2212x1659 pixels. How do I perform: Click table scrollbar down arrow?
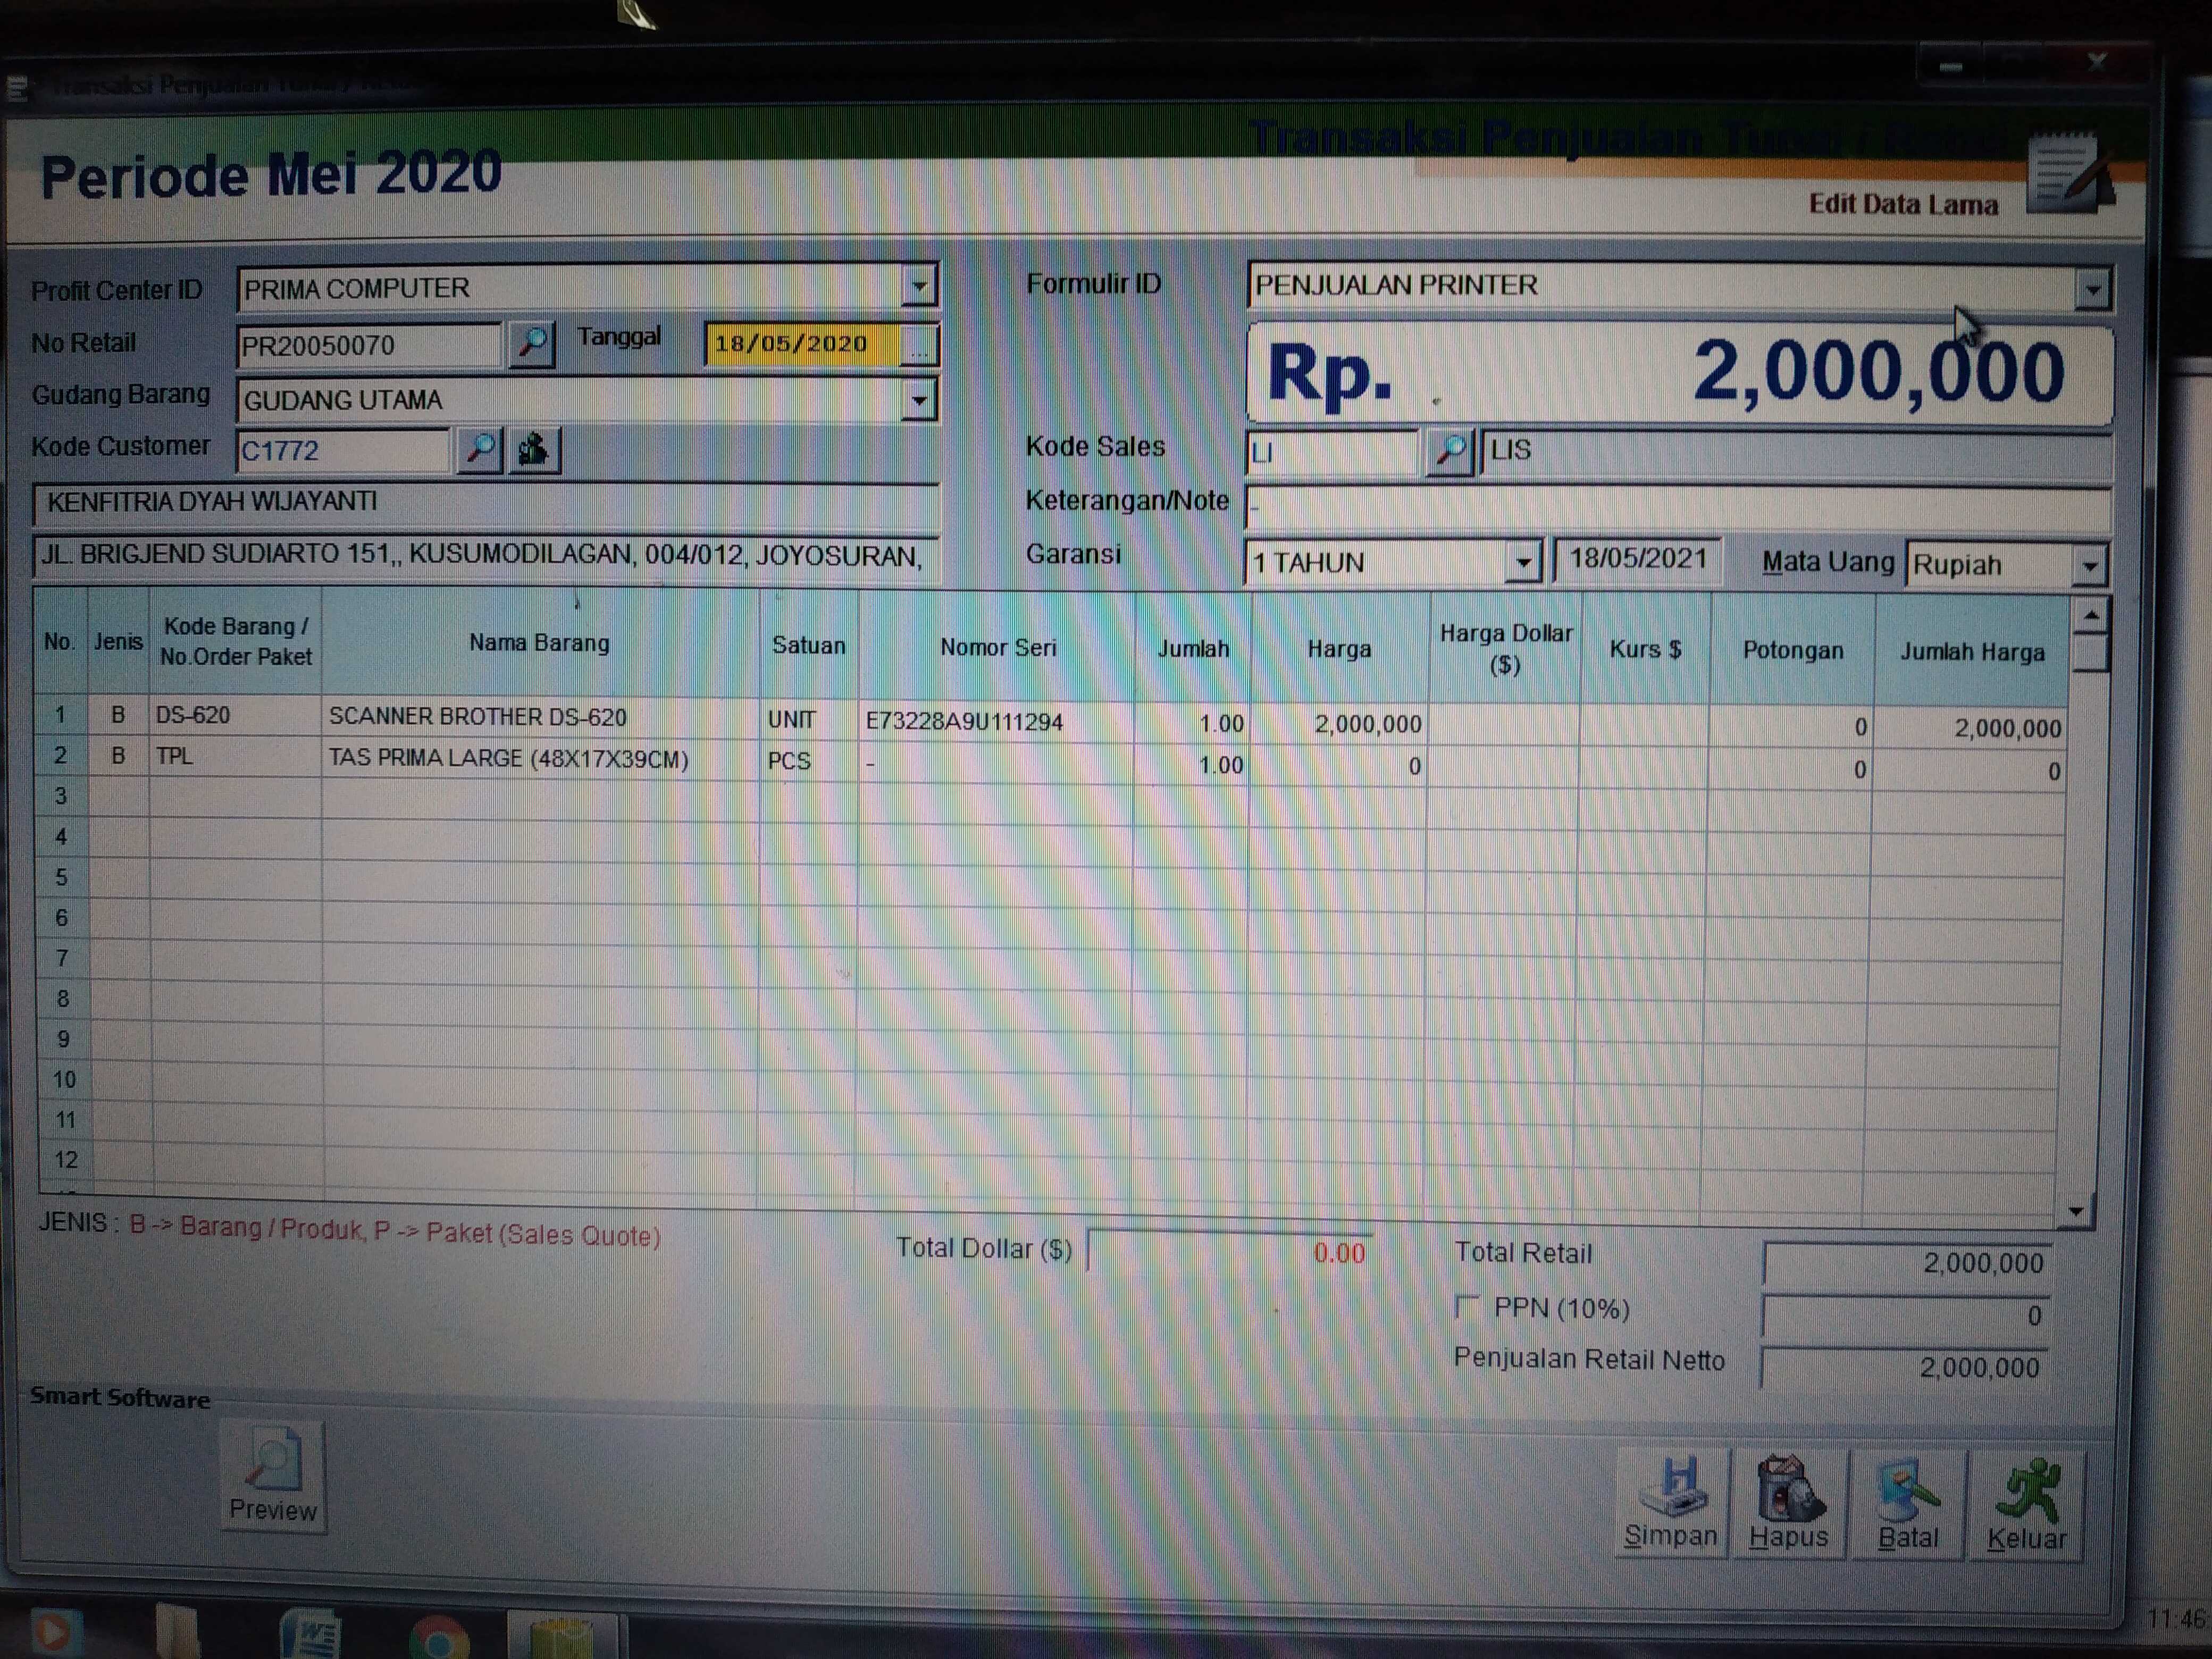point(2075,1212)
